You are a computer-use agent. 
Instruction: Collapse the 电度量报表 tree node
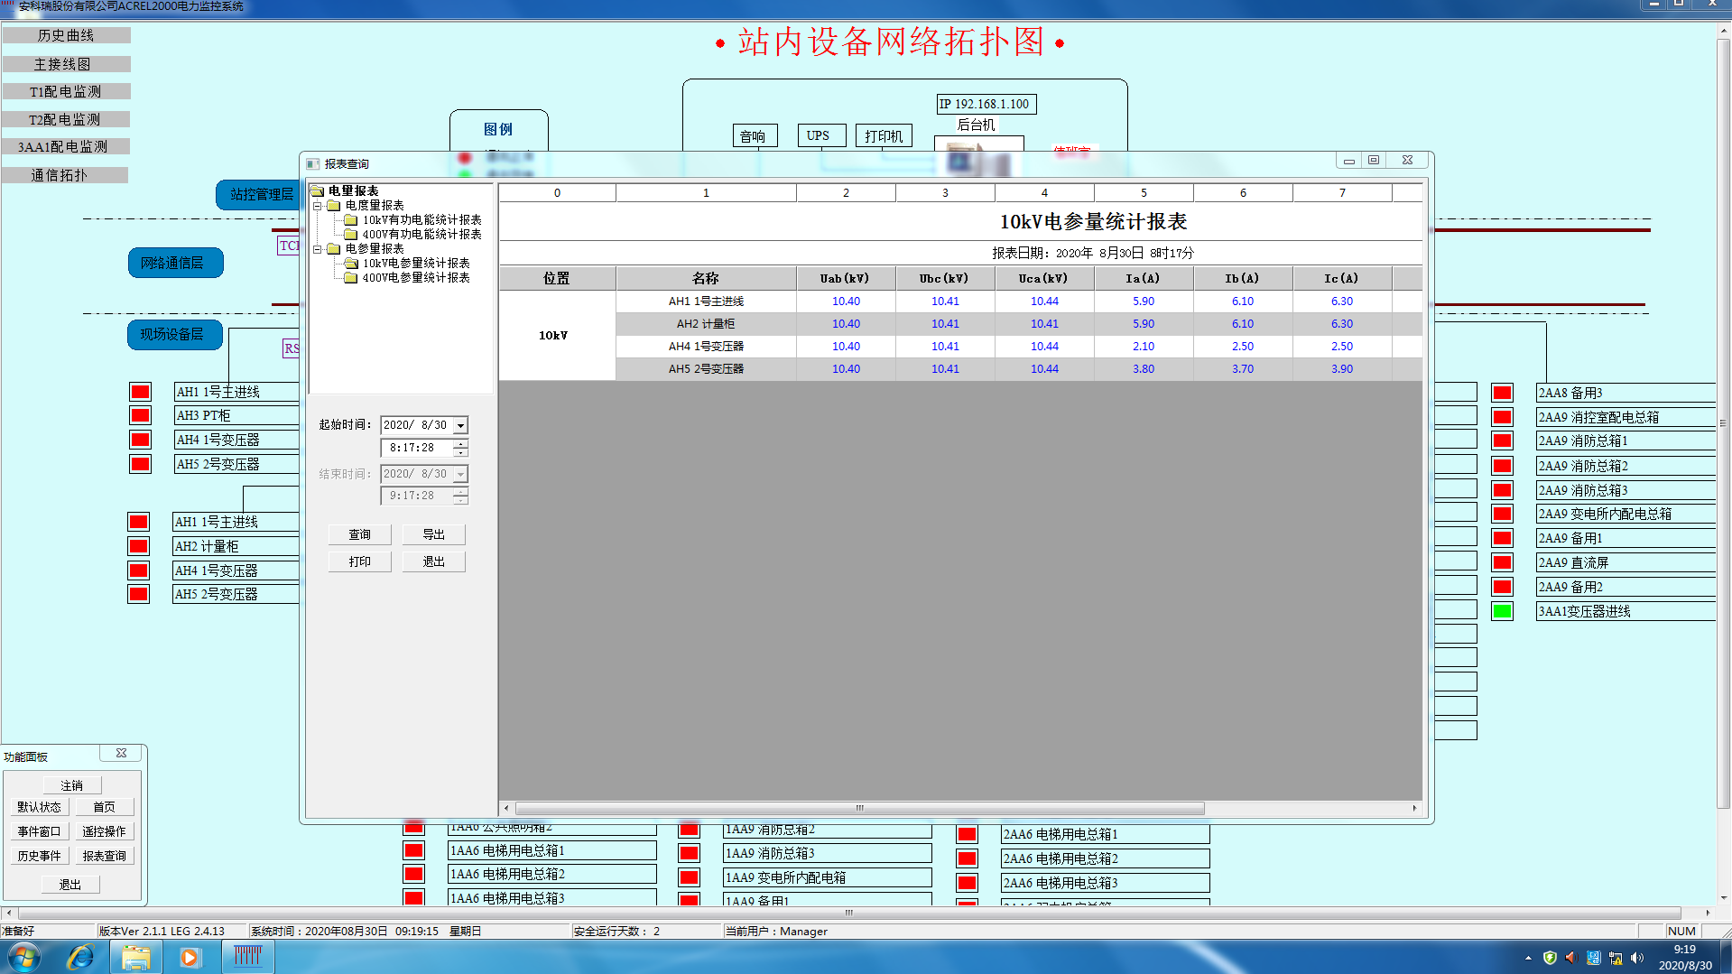pyautogui.click(x=318, y=206)
